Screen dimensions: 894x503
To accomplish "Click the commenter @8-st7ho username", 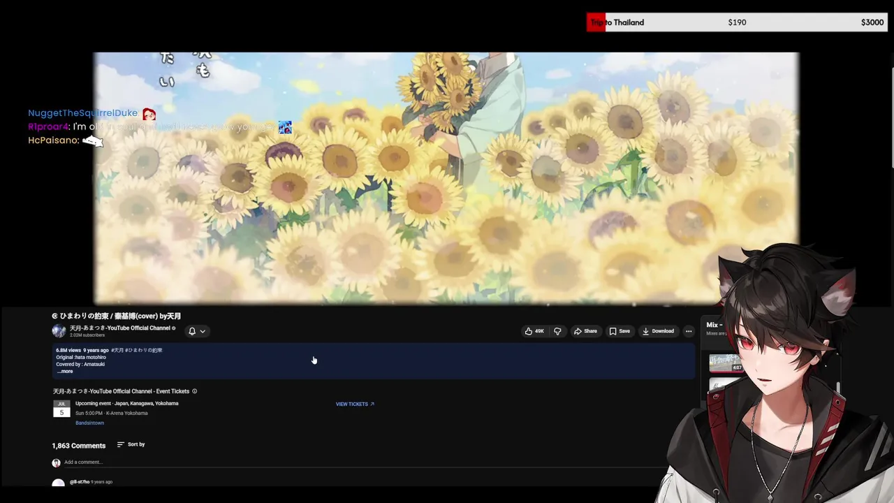I will tap(80, 482).
